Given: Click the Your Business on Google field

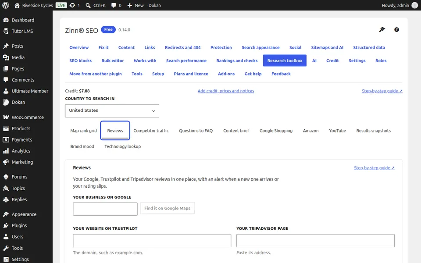Looking at the screenshot, I should pyautogui.click(x=105, y=209).
